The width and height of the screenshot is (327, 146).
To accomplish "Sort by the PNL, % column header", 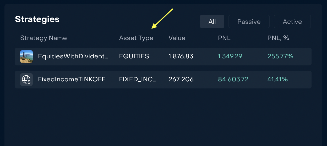I will point(278,38).
